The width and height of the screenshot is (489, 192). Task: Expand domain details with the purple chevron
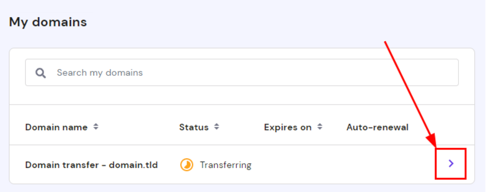(451, 163)
